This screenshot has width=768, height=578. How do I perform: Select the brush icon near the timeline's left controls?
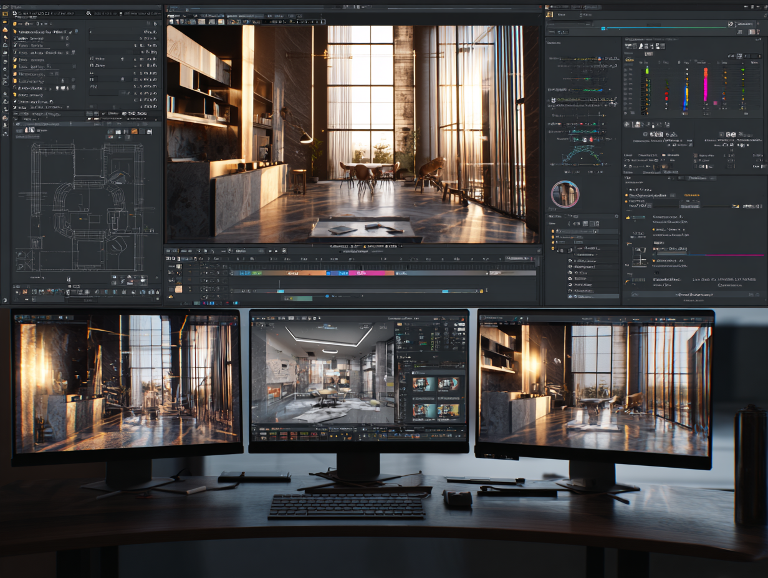tap(206, 250)
